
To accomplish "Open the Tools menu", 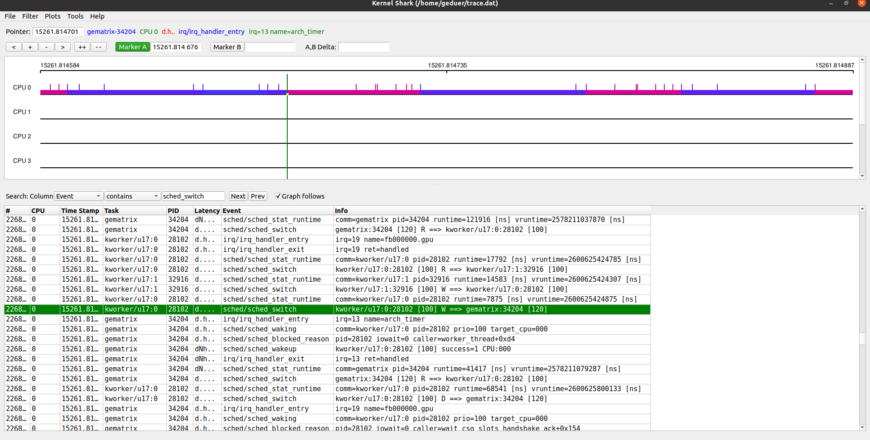I will pyautogui.click(x=75, y=16).
